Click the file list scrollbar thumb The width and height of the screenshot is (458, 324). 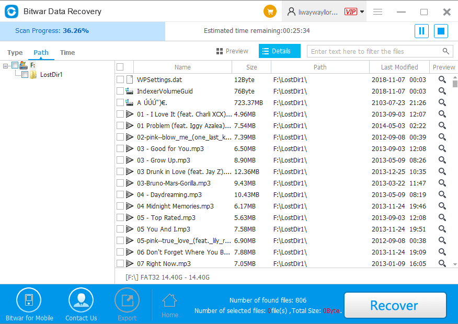coord(455,84)
